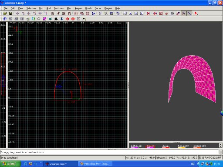223x167 pixels.
Task: Click the Select Complete Tall icon
Action: (53, 13)
